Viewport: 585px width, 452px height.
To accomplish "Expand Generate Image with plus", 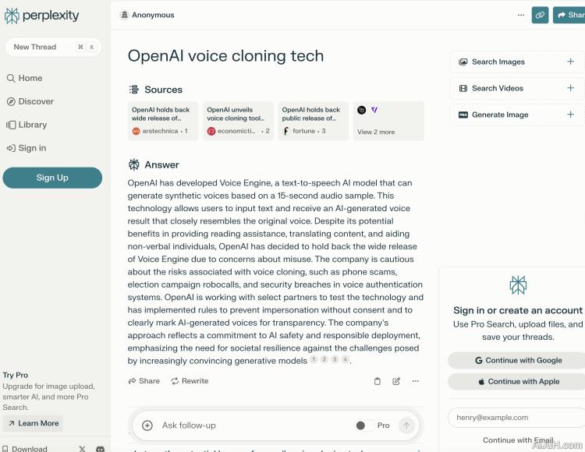I will coord(570,115).
